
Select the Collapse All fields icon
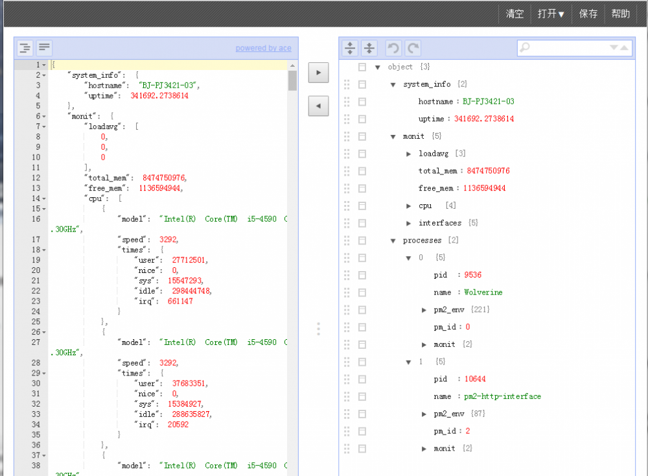368,47
